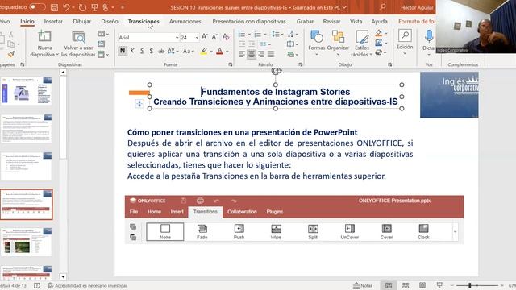The image size is (516, 290).
Task: Open the Diseño ribbon tab
Action: pyautogui.click(x=110, y=22)
